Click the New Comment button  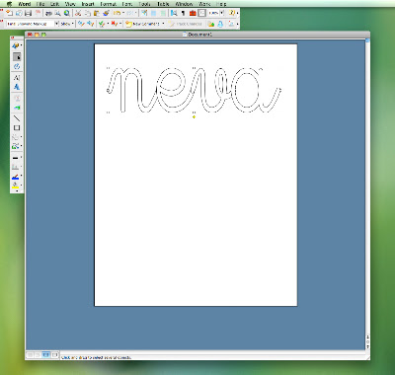(143, 24)
